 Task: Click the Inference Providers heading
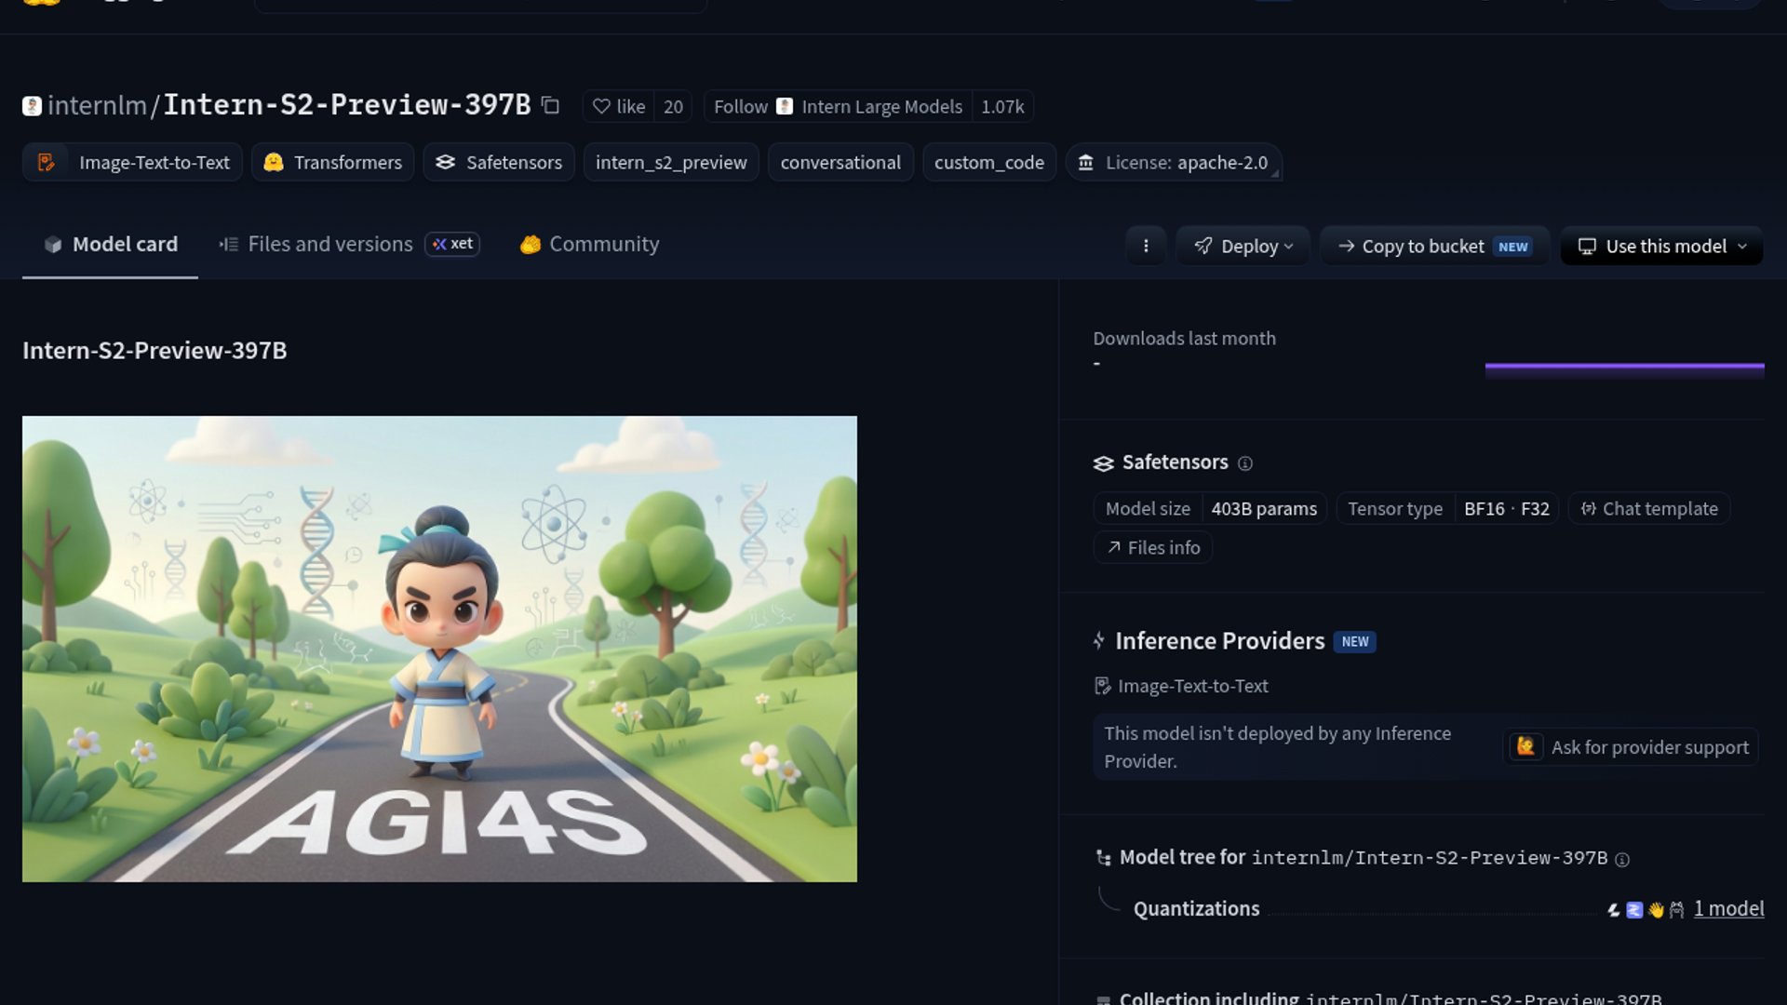click(x=1219, y=640)
